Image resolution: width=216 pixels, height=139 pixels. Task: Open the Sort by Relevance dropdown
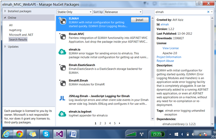[123, 12]
